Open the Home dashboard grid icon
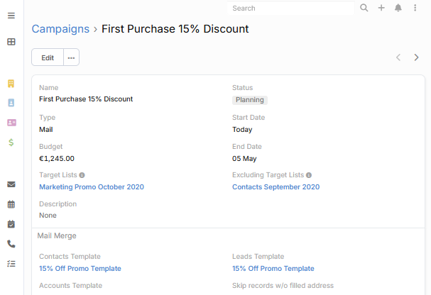Screen dimensions: 431x295 [11, 42]
